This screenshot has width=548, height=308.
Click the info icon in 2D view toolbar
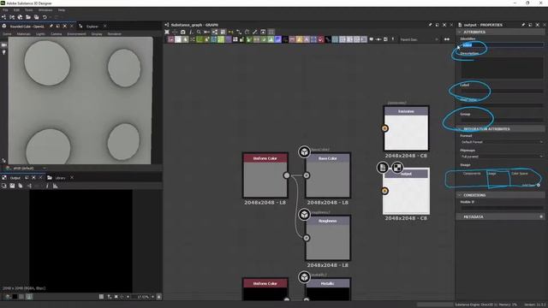(x=47, y=187)
